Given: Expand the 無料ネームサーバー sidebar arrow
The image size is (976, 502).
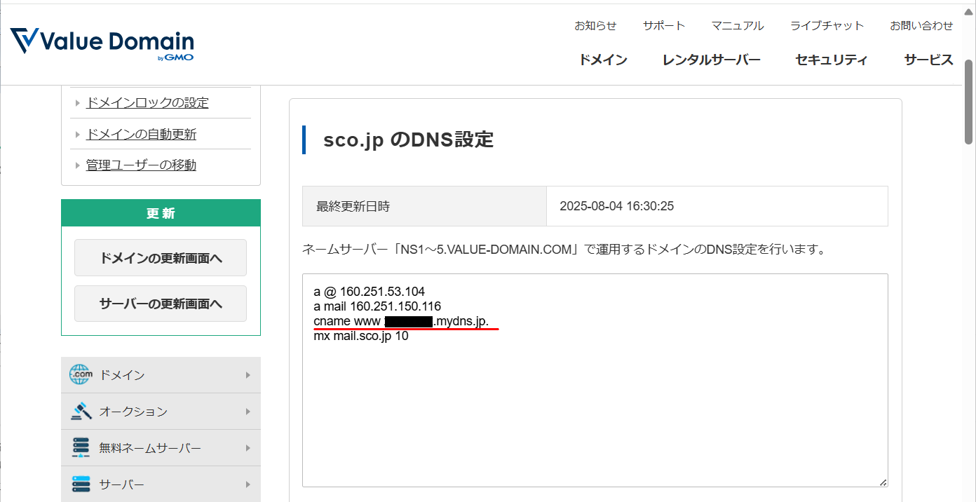Looking at the screenshot, I should click(x=248, y=448).
